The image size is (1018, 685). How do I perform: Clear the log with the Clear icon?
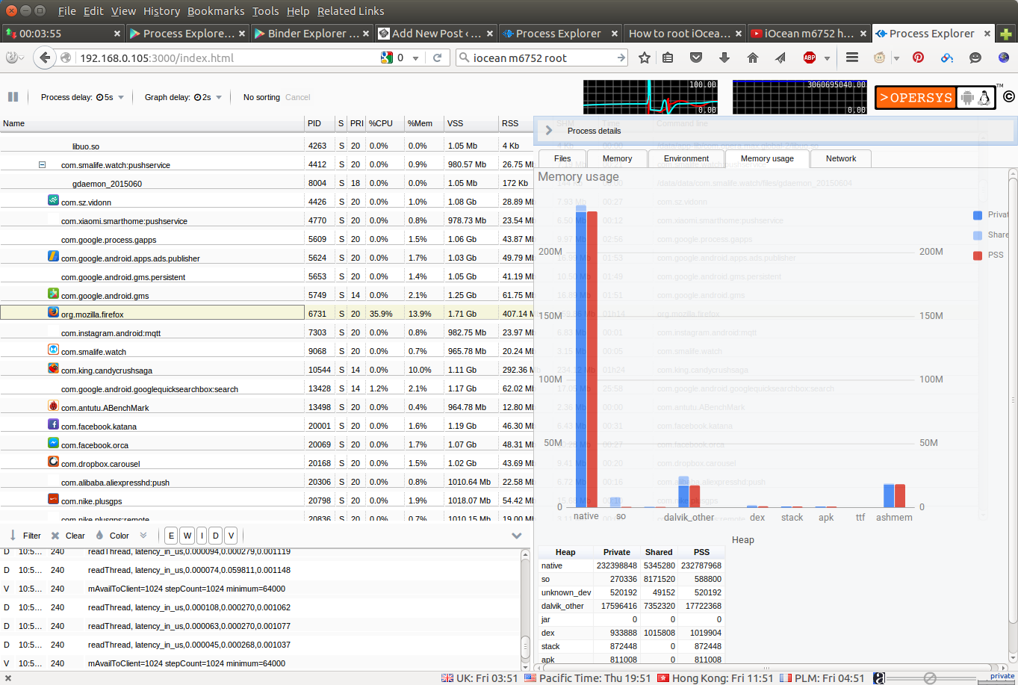coord(55,536)
